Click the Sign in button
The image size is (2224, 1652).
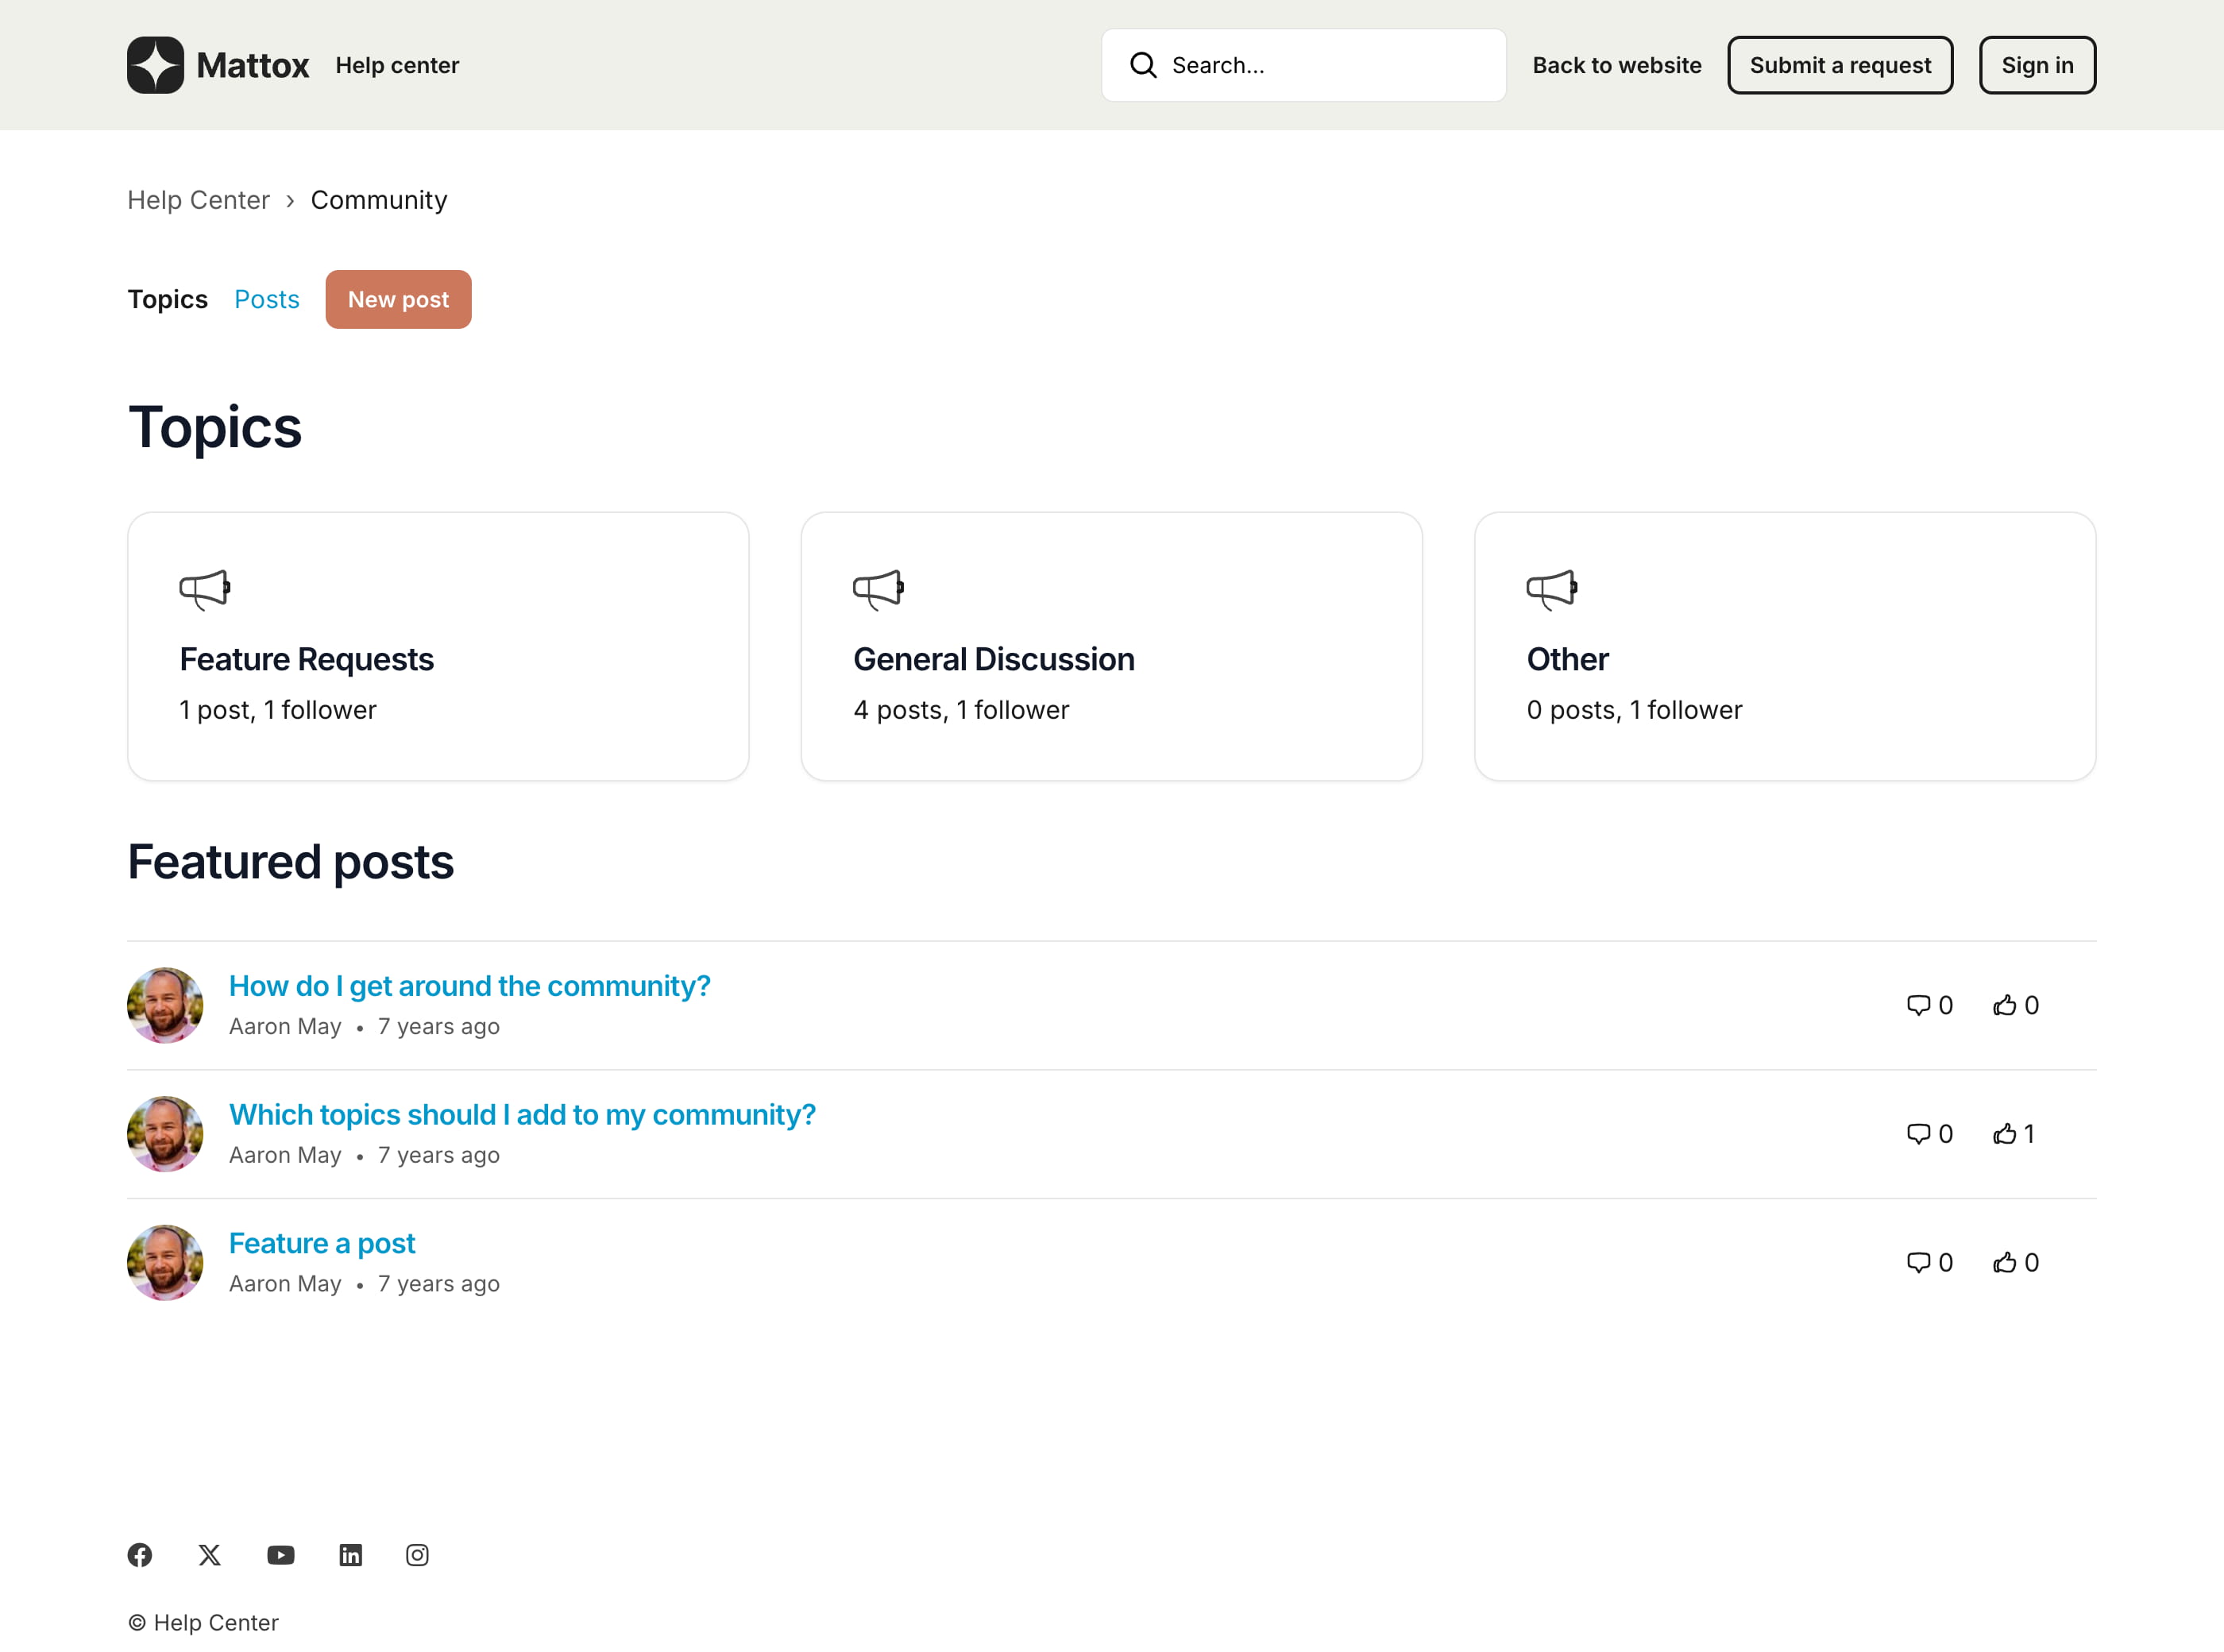pos(2036,65)
